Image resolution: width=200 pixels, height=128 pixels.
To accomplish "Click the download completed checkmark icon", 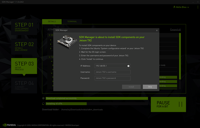I will (43, 98).
